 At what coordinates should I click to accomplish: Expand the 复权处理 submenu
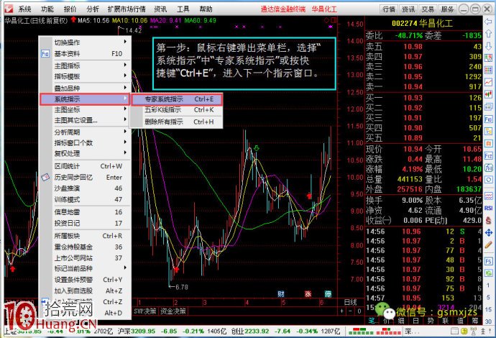[x=85, y=153]
